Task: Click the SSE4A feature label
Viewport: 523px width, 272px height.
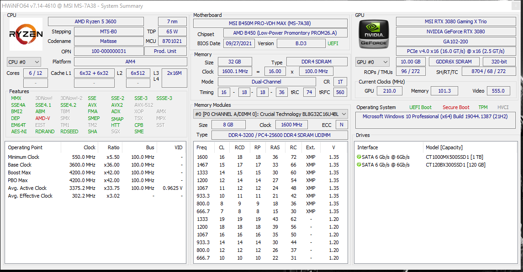Action: 18,105
